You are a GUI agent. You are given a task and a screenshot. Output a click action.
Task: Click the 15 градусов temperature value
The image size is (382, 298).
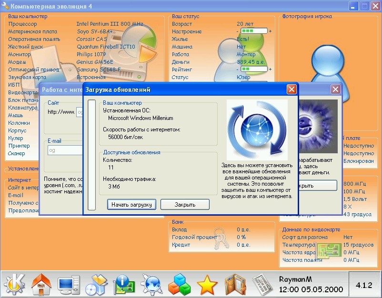pyautogui.click(x=358, y=245)
